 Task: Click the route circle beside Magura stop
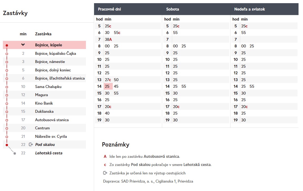7,95
